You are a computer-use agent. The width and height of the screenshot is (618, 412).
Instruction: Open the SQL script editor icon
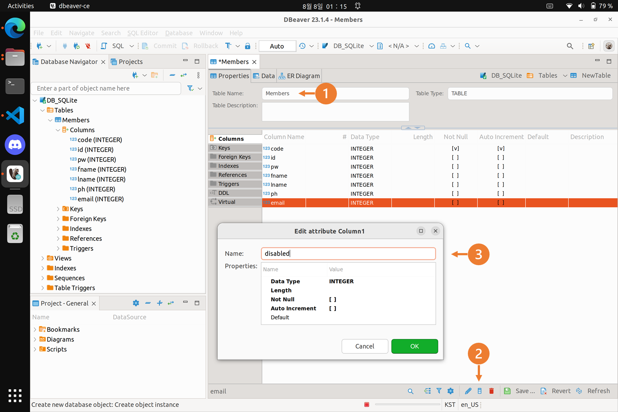pyautogui.click(x=104, y=46)
